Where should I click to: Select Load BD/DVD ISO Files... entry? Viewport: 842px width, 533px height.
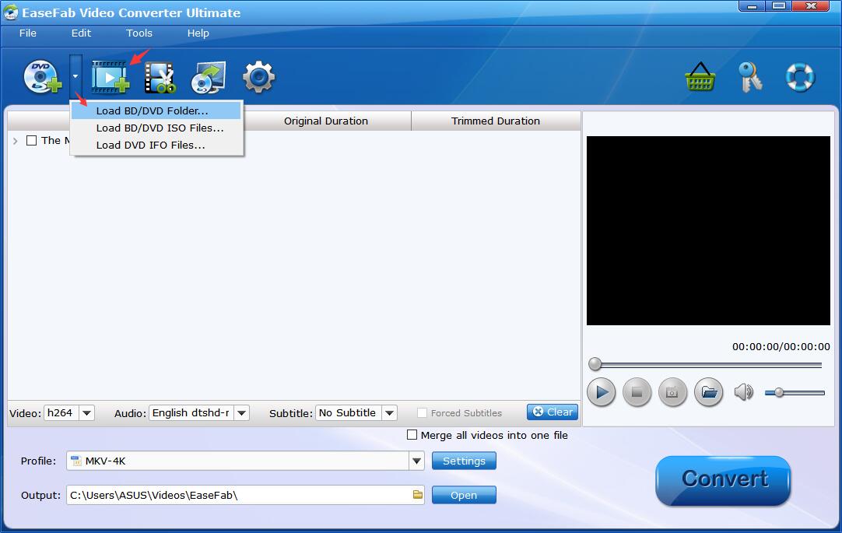click(x=156, y=128)
